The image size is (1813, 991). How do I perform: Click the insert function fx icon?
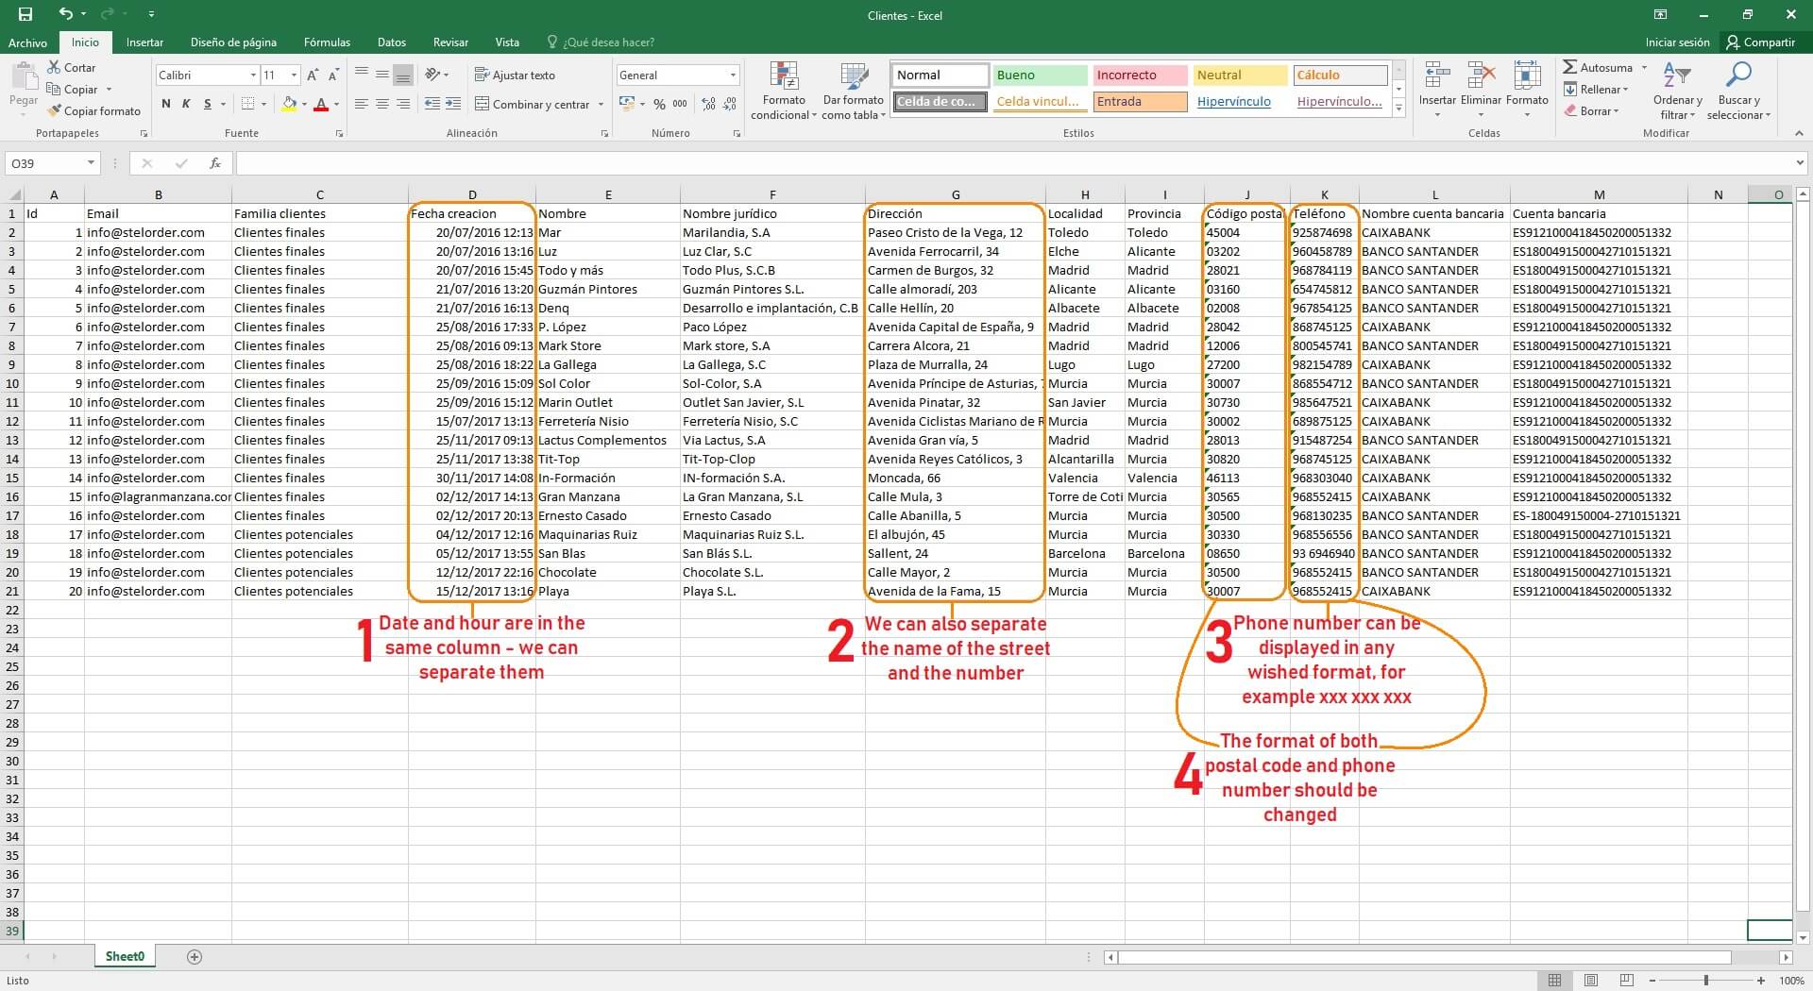(x=215, y=163)
